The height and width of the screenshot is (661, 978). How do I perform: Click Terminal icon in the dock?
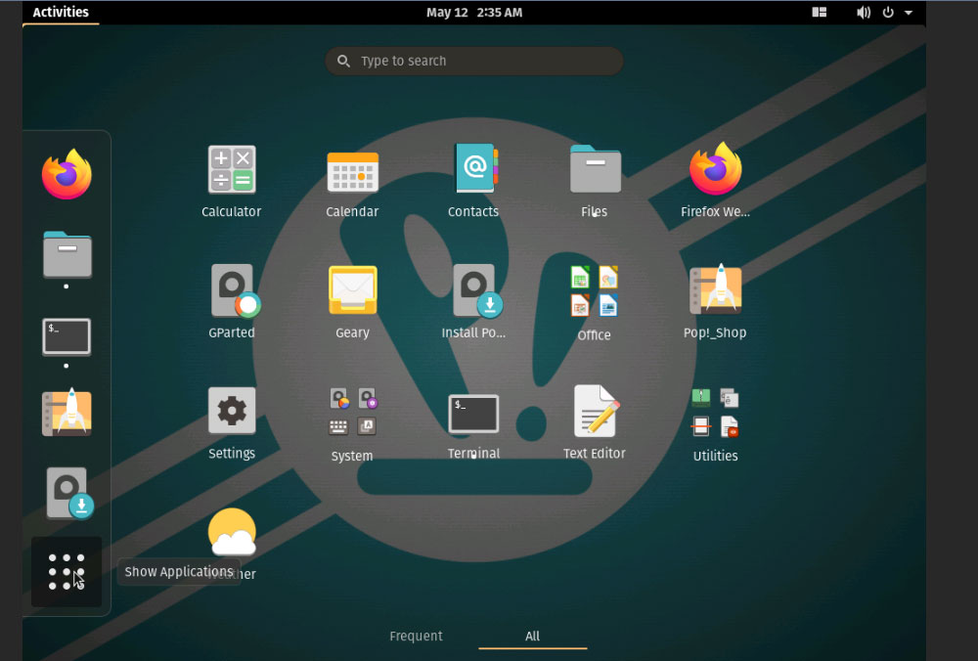(67, 336)
